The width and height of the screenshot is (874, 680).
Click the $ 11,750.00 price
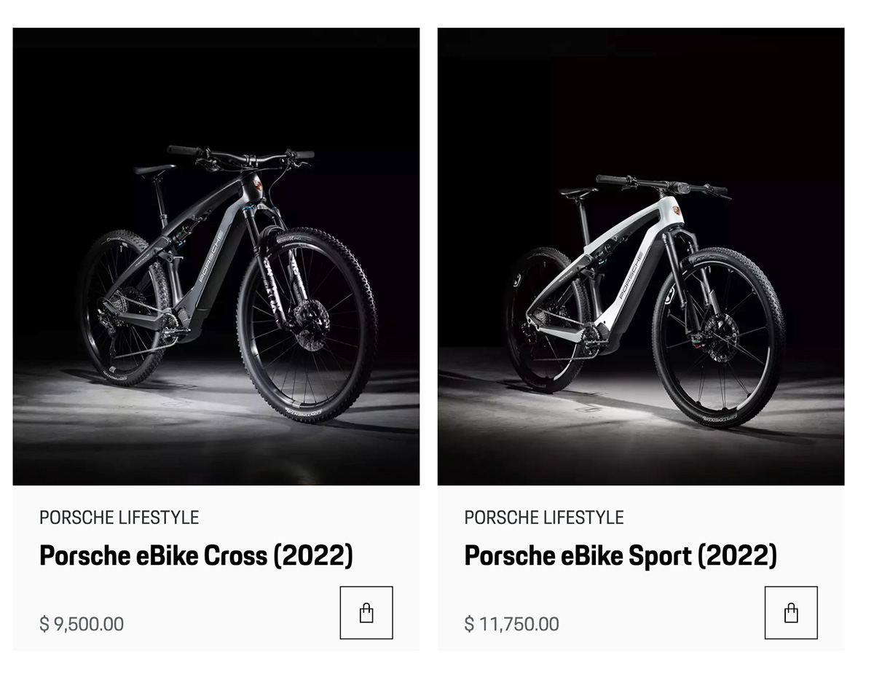click(512, 624)
